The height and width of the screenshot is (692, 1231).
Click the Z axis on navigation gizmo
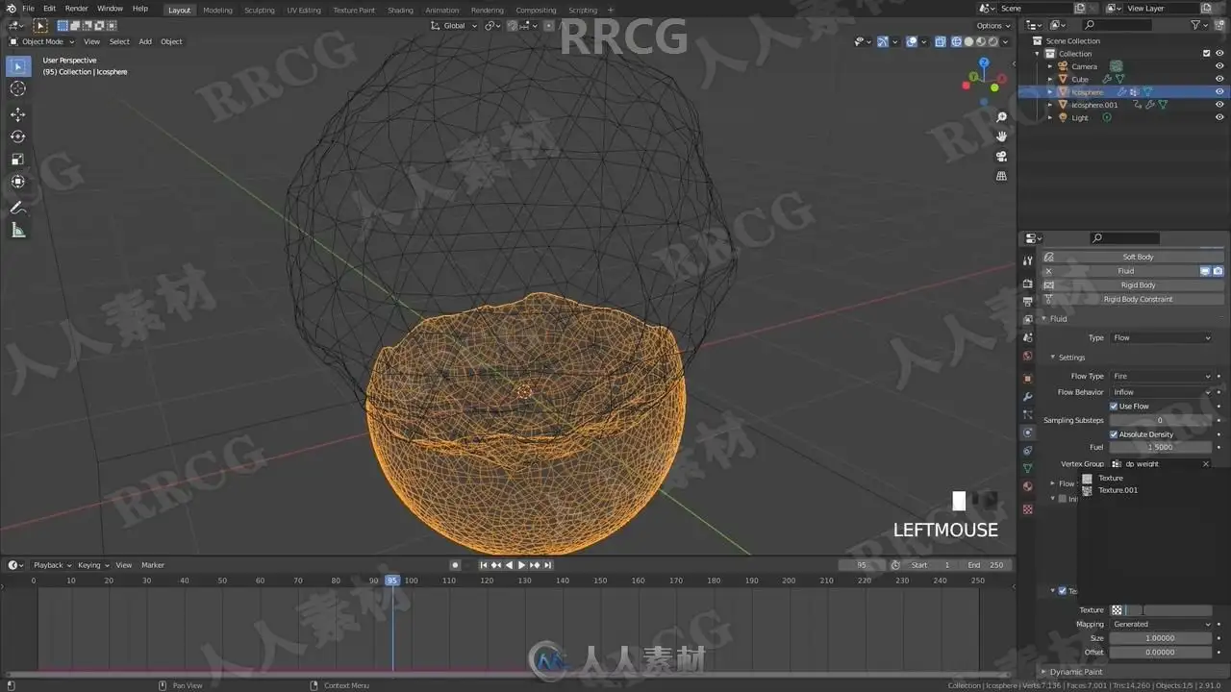click(984, 62)
